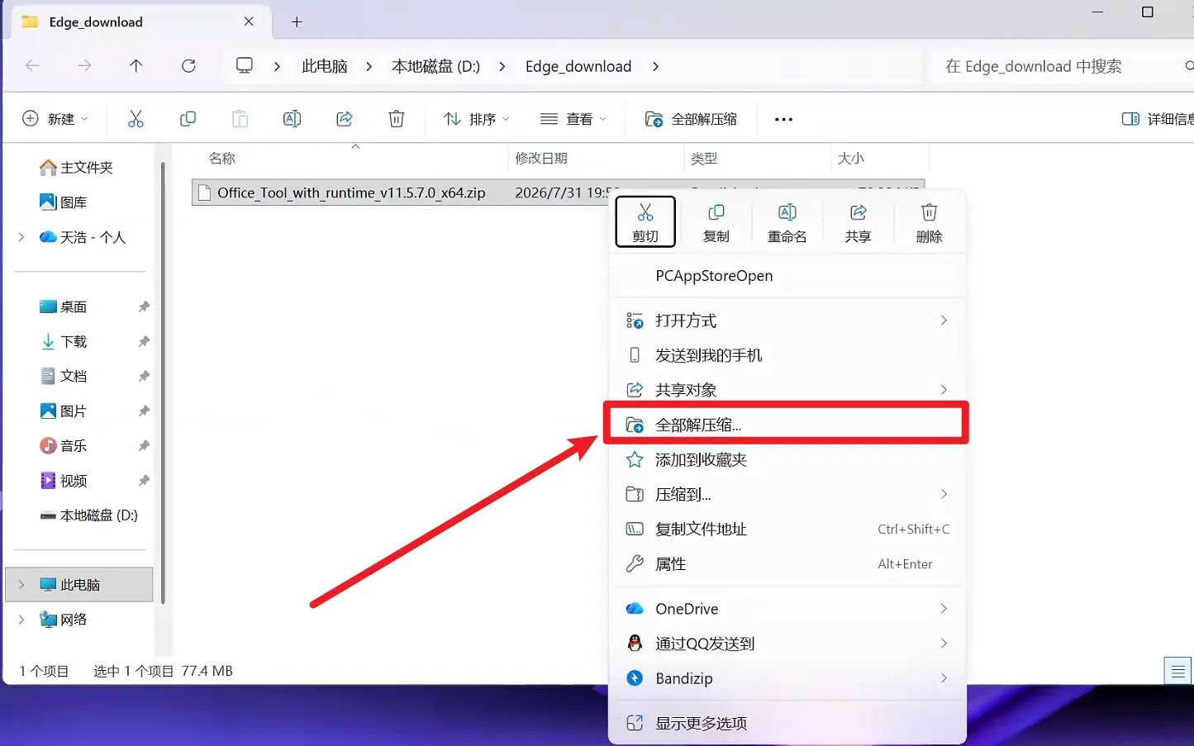This screenshot has height=746, width=1194.
Task: Go forward with the right arrow
Action: [84, 66]
